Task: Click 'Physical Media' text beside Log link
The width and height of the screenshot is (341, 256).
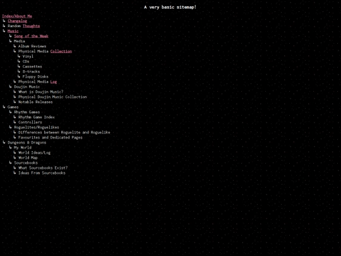Action: click(33, 82)
